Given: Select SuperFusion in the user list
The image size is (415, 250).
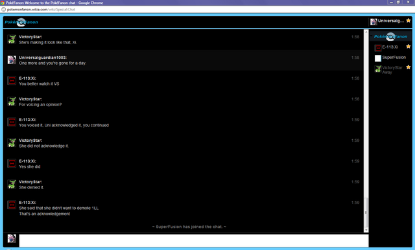Looking at the screenshot, I should point(391,58).
